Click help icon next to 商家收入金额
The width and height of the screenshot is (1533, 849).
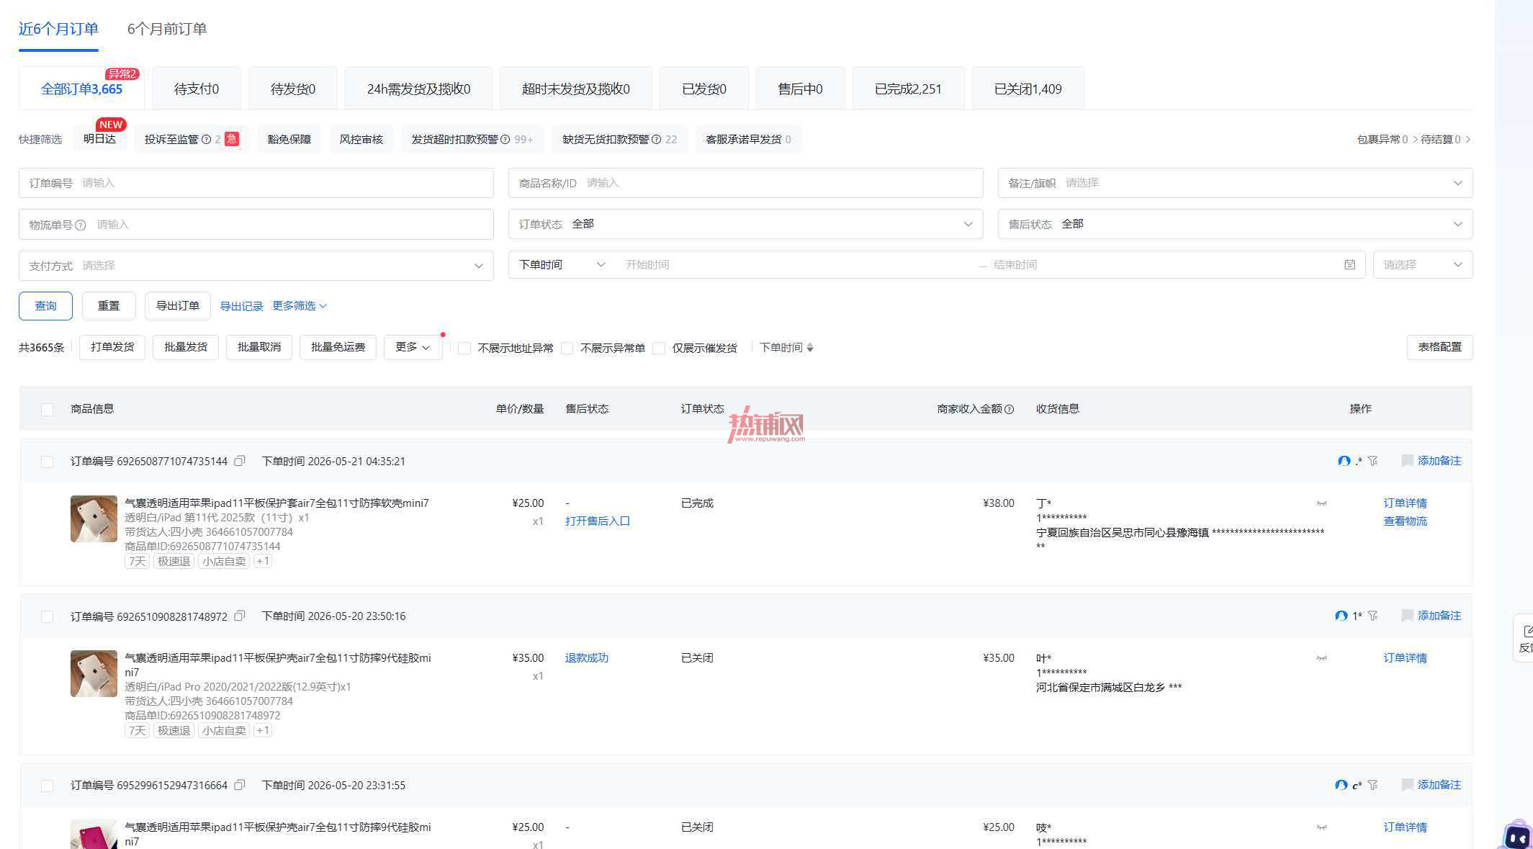[1009, 409]
